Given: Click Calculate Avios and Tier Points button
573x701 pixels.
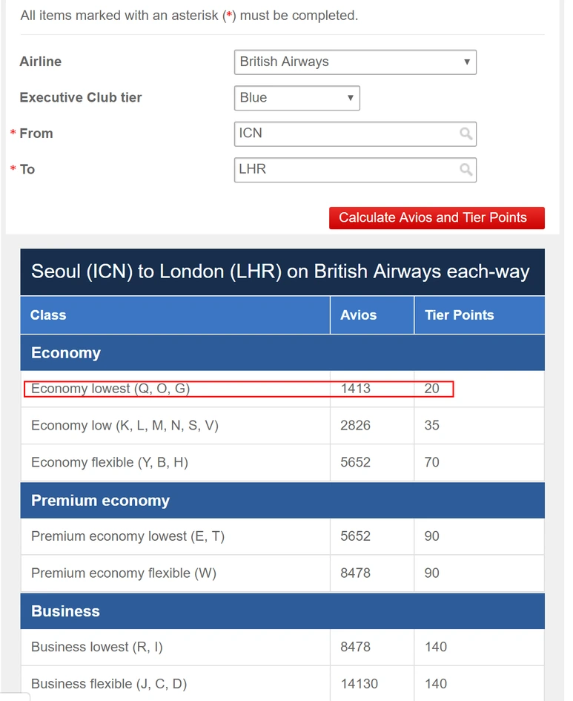Looking at the screenshot, I should 437,218.
